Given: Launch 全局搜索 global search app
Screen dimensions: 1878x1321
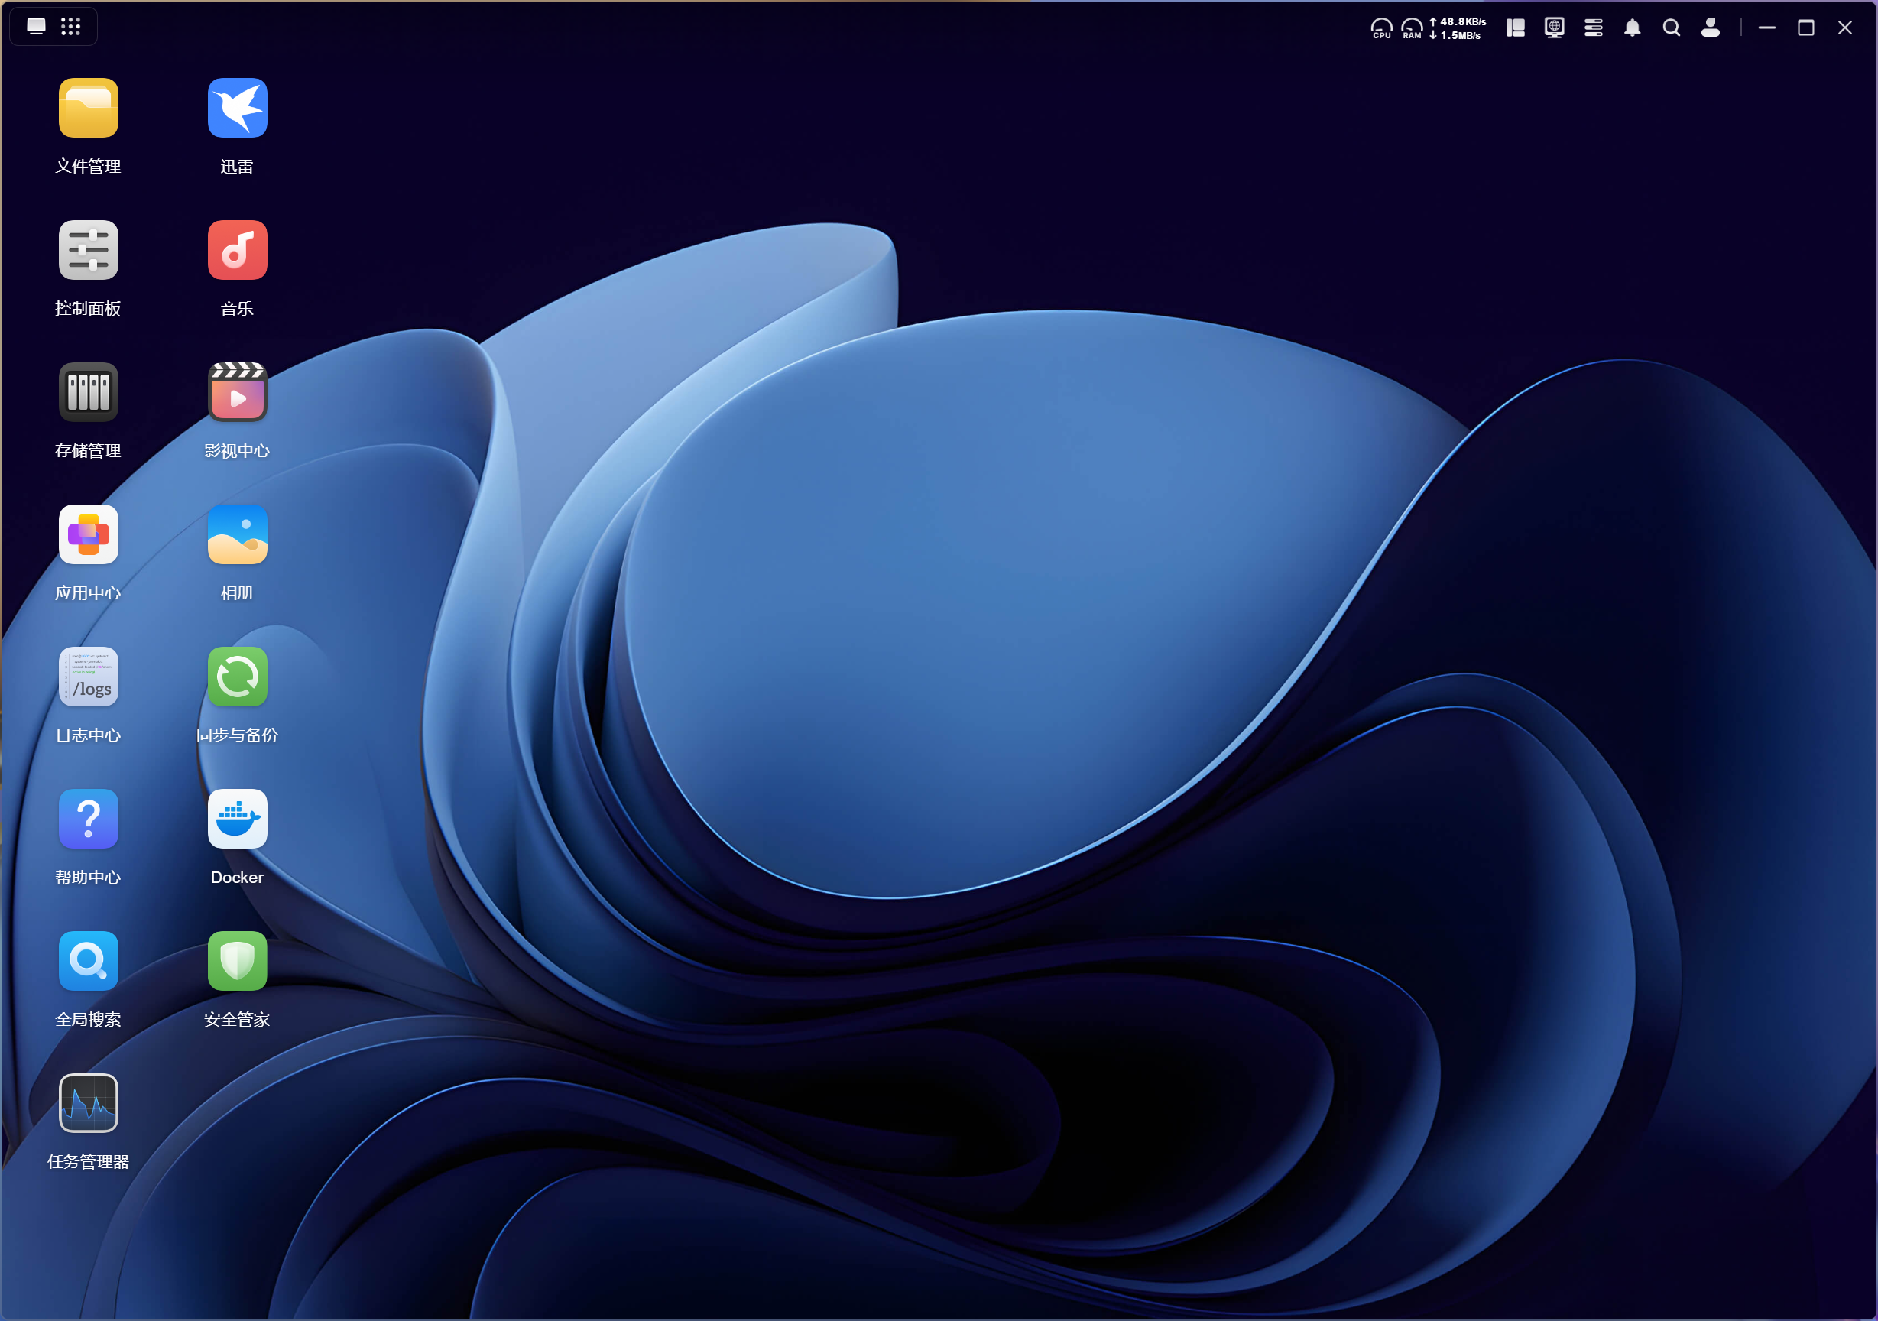Looking at the screenshot, I should (x=89, y=962).
